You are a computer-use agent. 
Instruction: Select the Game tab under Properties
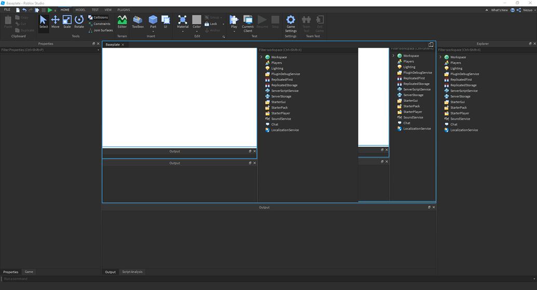point(29,272)
